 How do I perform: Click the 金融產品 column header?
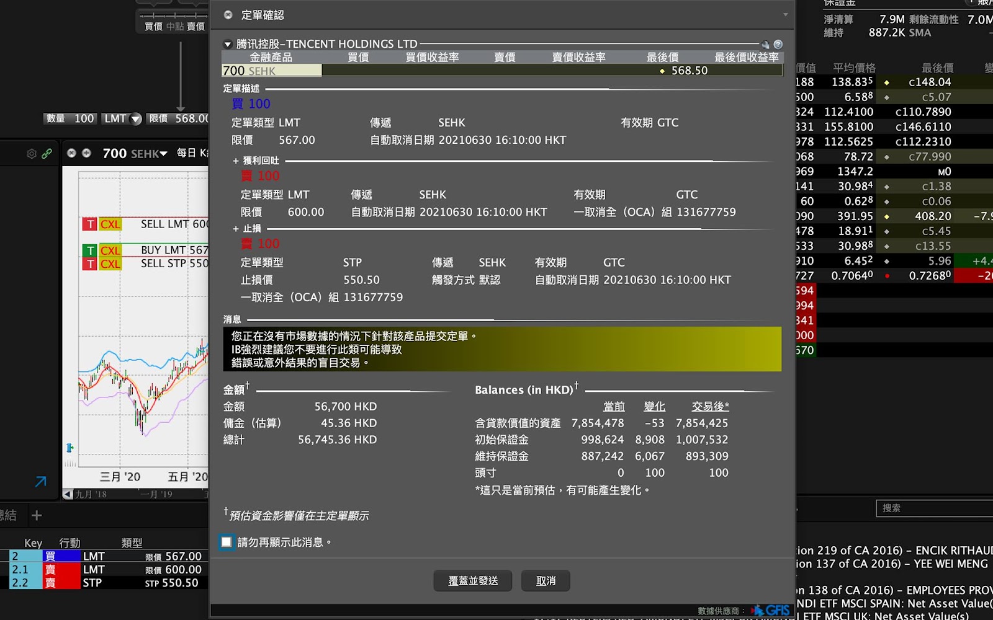point(271,57)
